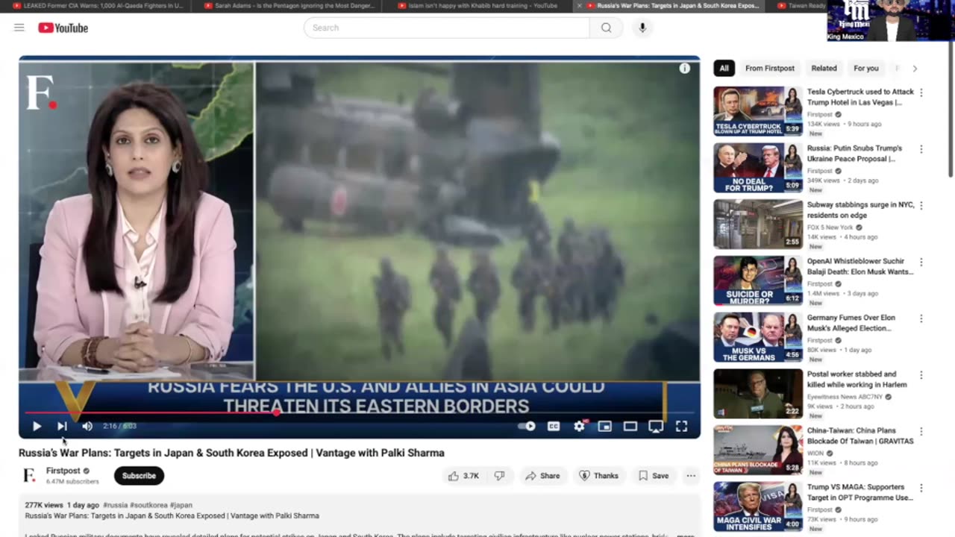Select the For you chip
Image resolution: width=955 pixels, height=537 pixels.
866,68
